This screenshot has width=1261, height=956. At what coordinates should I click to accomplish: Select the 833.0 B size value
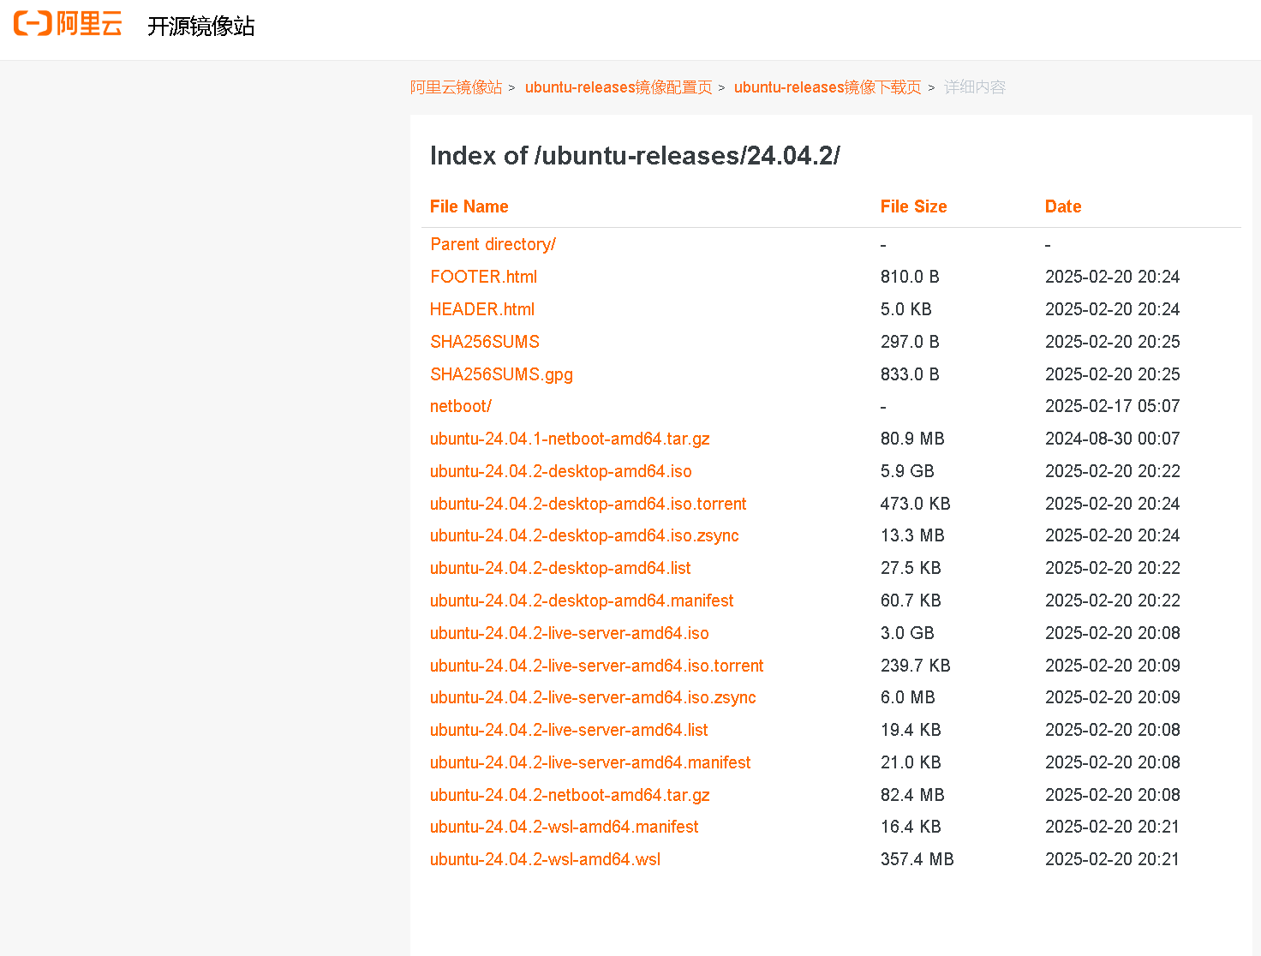(910, 374)
